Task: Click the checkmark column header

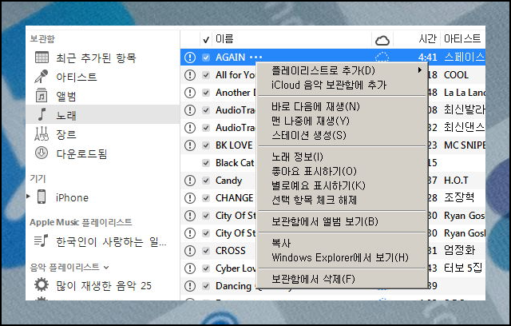Action: pyautogui.click(x=206, y=40)
